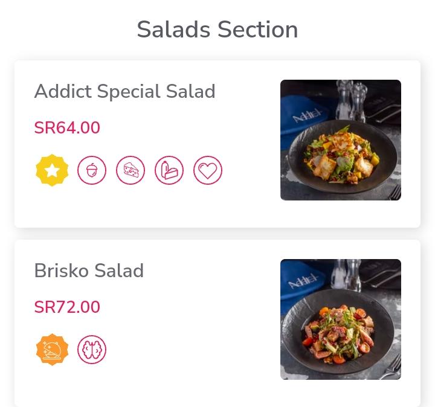This screenshot has height=407, width=435.
Task: Tap the heart icon on Addict Special Salad
Action: point(208,170)
